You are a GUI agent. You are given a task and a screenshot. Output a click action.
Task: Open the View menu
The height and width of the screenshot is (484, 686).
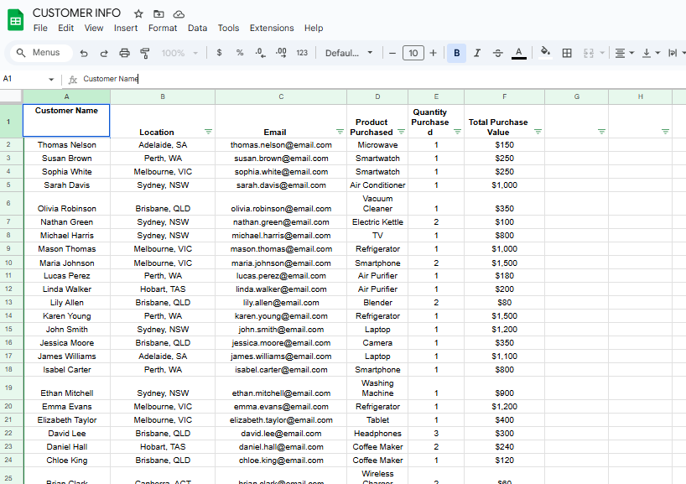click(x=94, y=28)
